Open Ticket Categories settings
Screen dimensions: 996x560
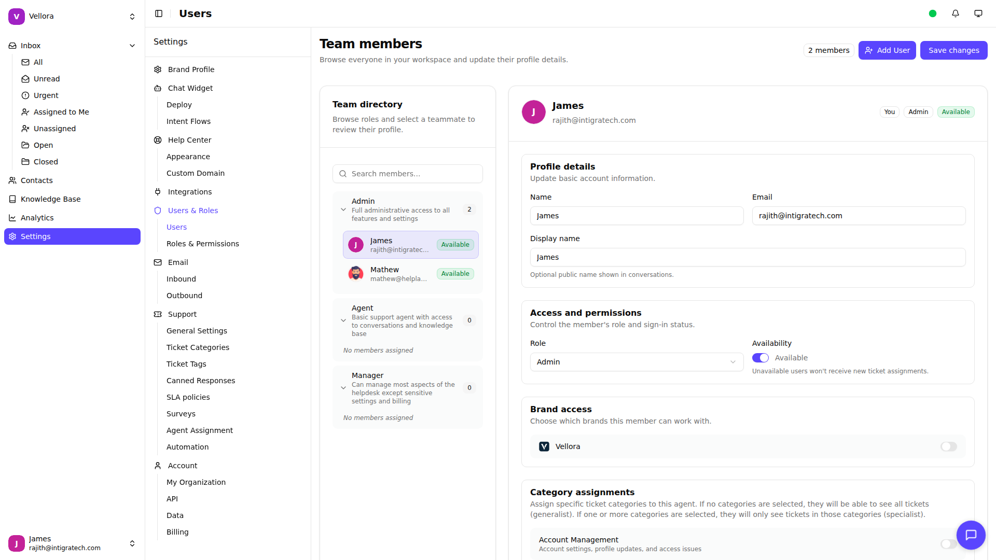coord(198,347)
